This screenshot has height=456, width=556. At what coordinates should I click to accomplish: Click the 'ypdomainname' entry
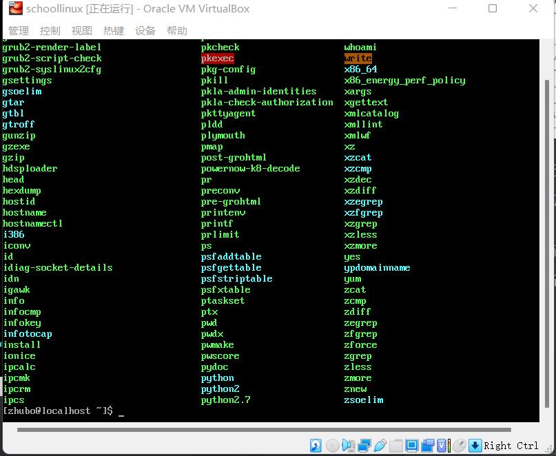pos(377,268)
